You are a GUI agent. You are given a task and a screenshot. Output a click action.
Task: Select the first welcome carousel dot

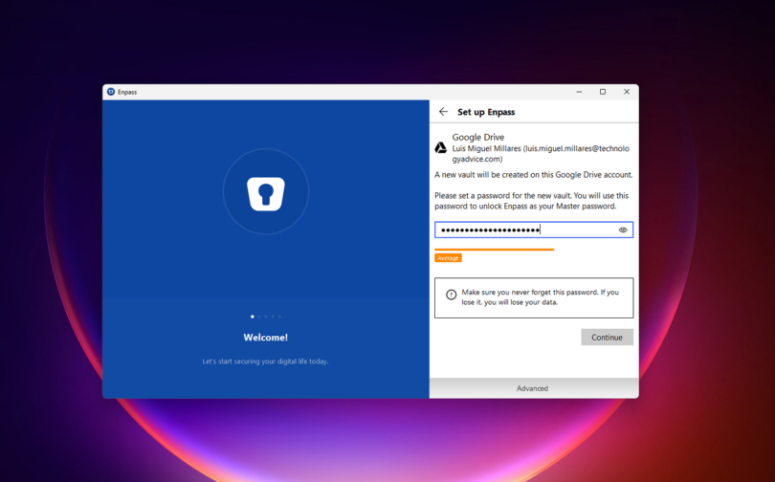pos(253,316)
